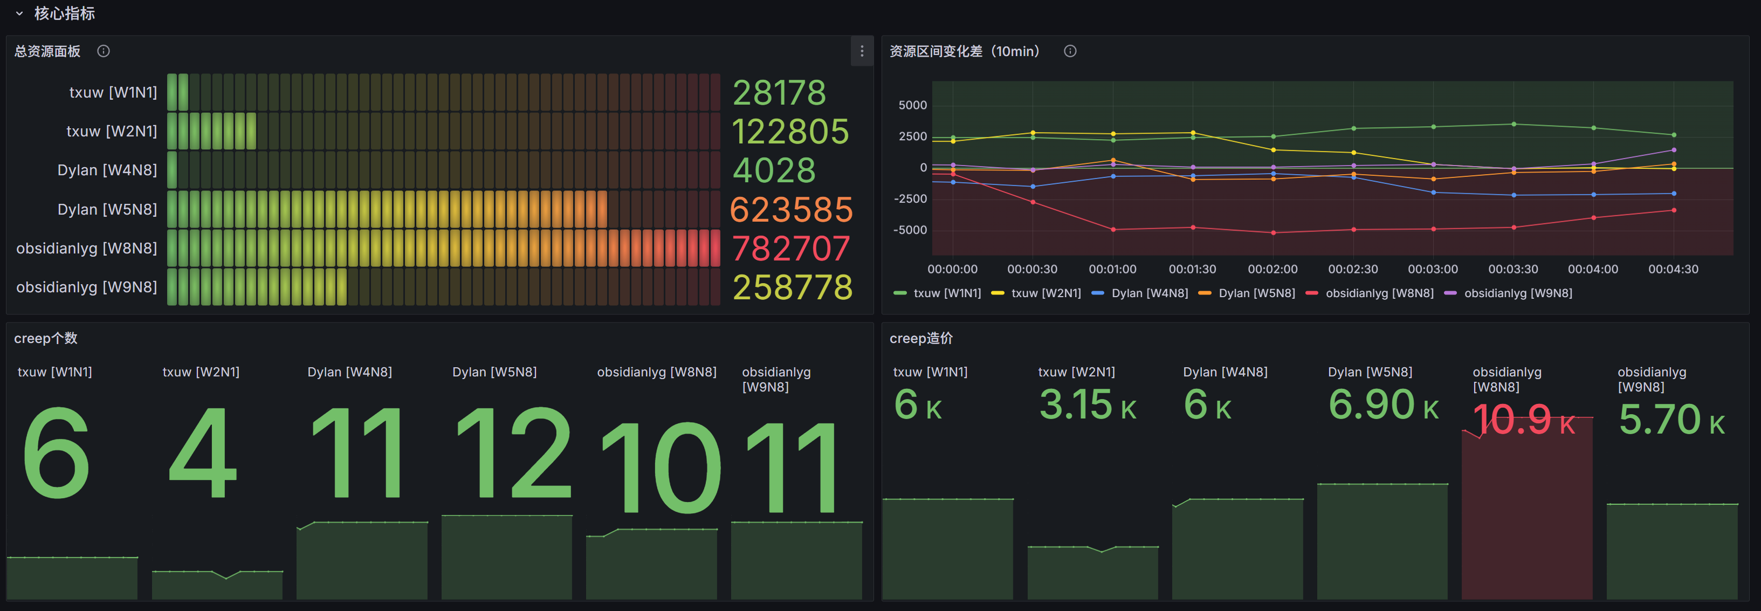This screenshot has height=611, width=1761.
Task: Open the 总资源面板 panel three-dot menu
Action: (x=862, y=51)
